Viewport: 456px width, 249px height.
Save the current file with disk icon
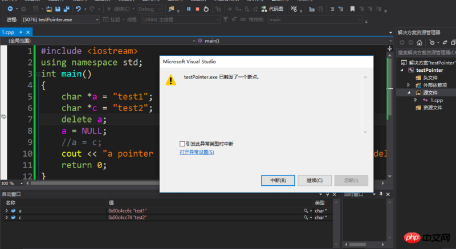point(58,9)
